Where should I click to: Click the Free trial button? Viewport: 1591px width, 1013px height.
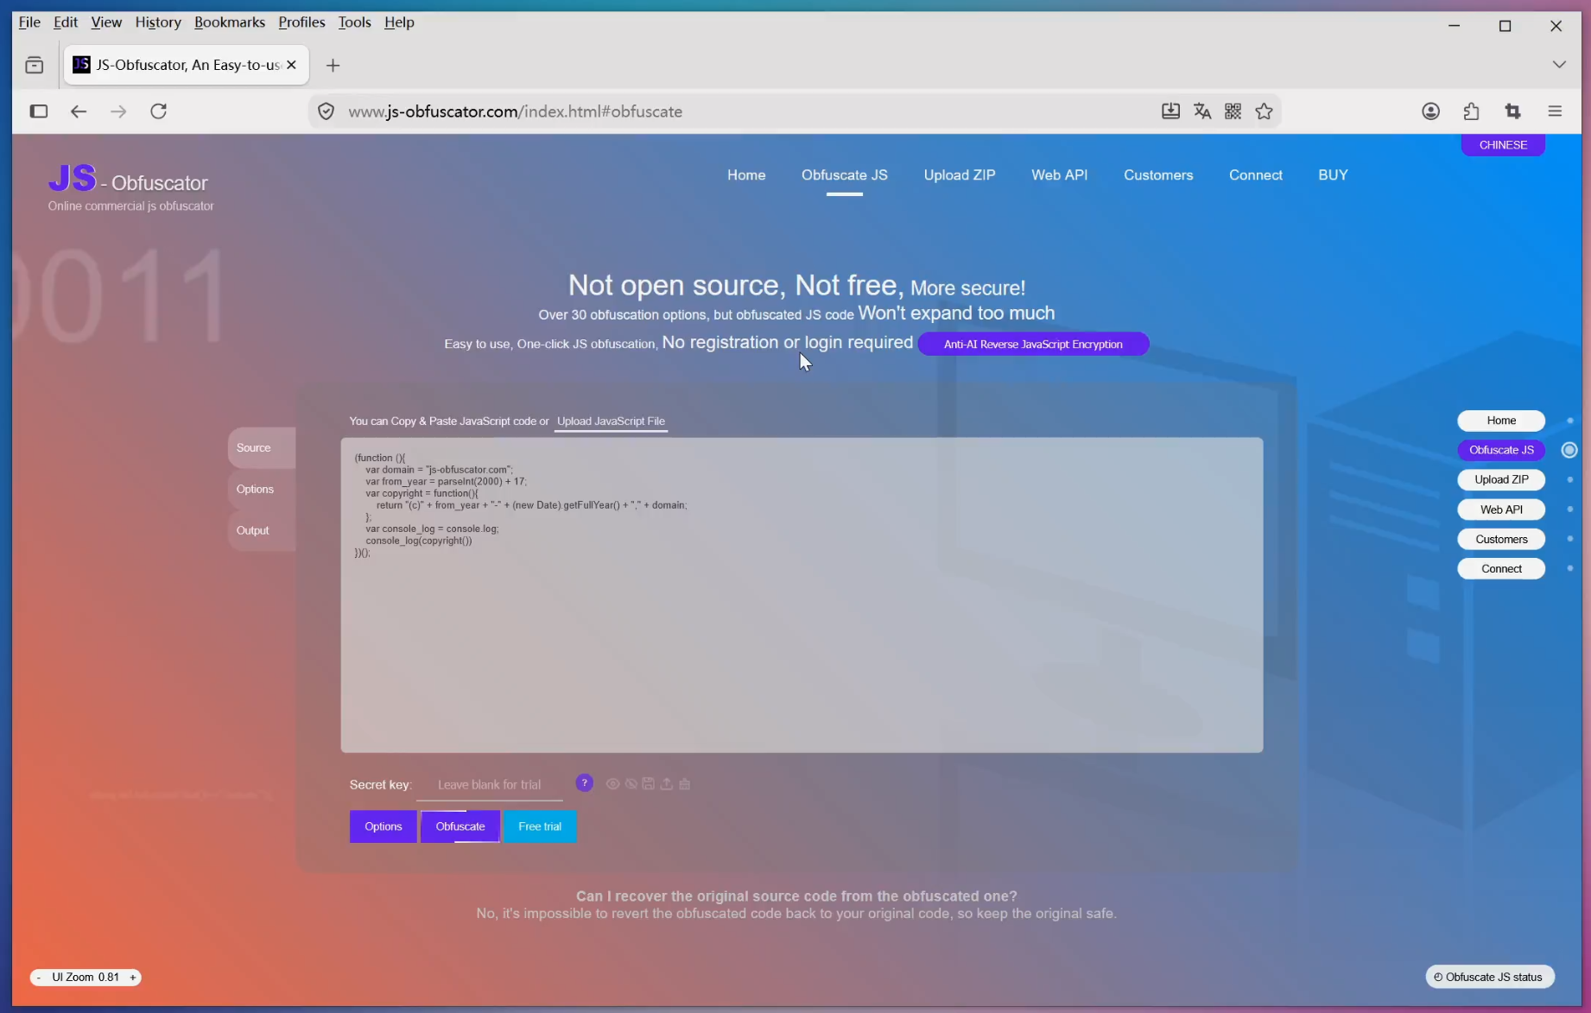coord(540,827)
